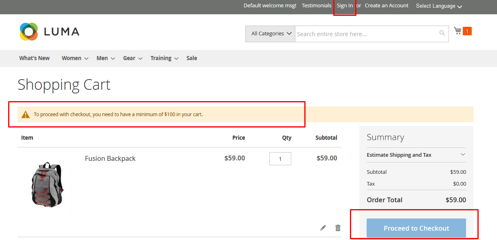This screenshot has height=240, width=497.
Task: Open the Men menu
Action: click(101, 58)
